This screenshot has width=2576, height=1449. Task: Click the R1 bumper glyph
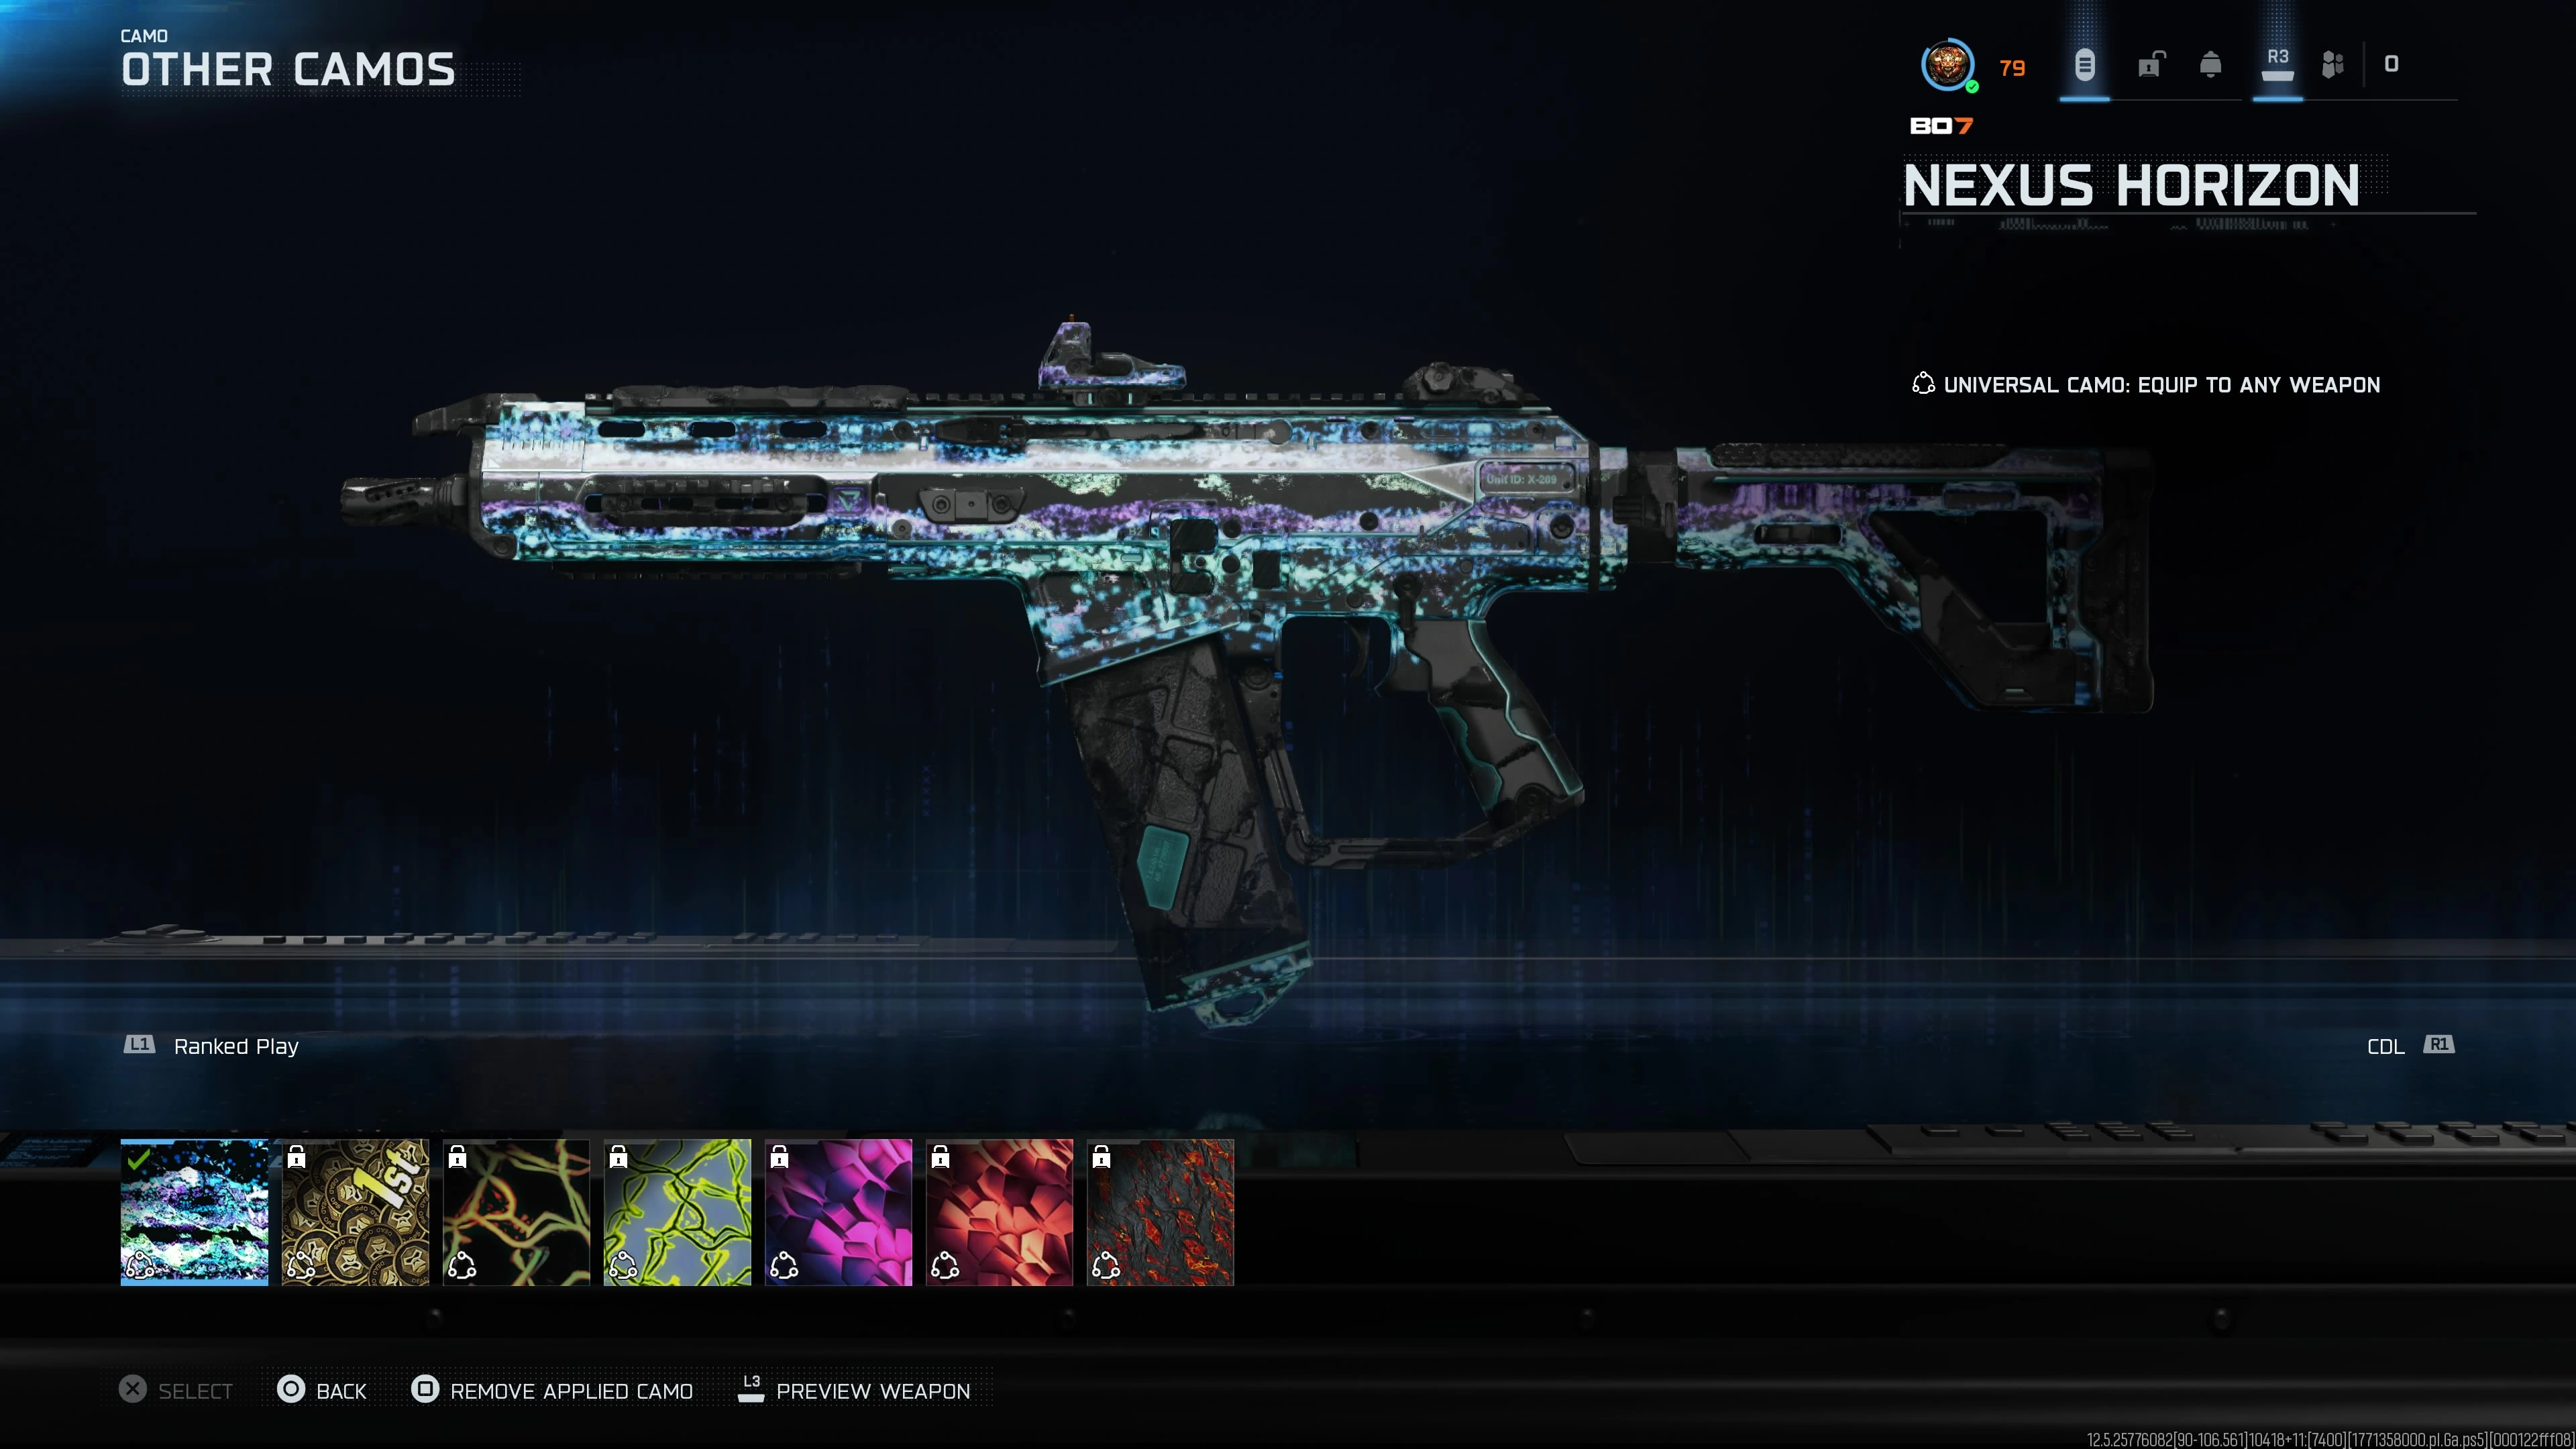click(2439, 1045)
